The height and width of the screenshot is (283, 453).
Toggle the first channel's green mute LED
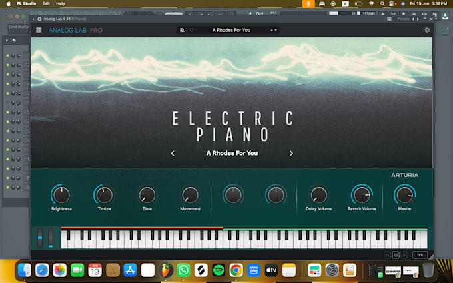coord(8,55)
